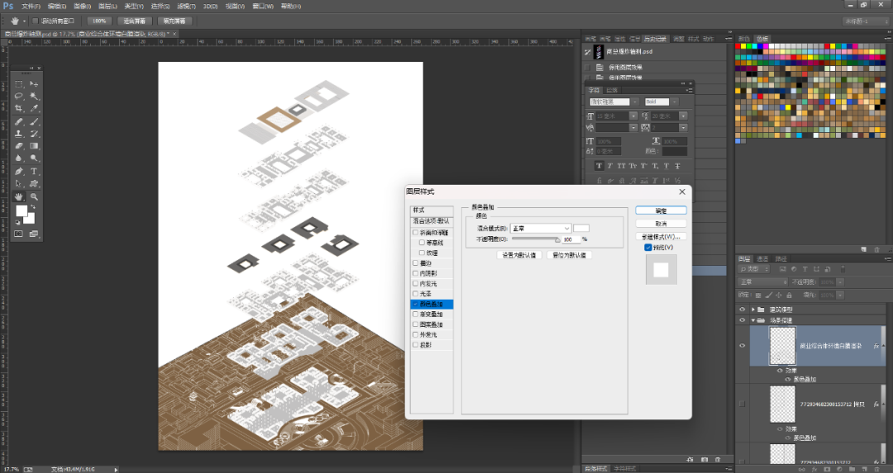893x473 pixels.
Task: Select the History Brush tool
Action: point(34,134)
